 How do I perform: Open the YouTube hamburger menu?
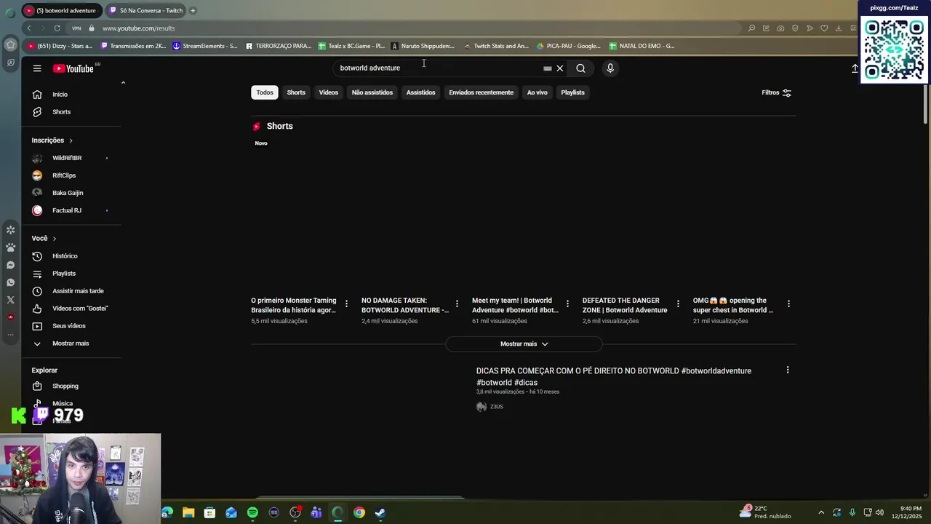coord(37,68)
